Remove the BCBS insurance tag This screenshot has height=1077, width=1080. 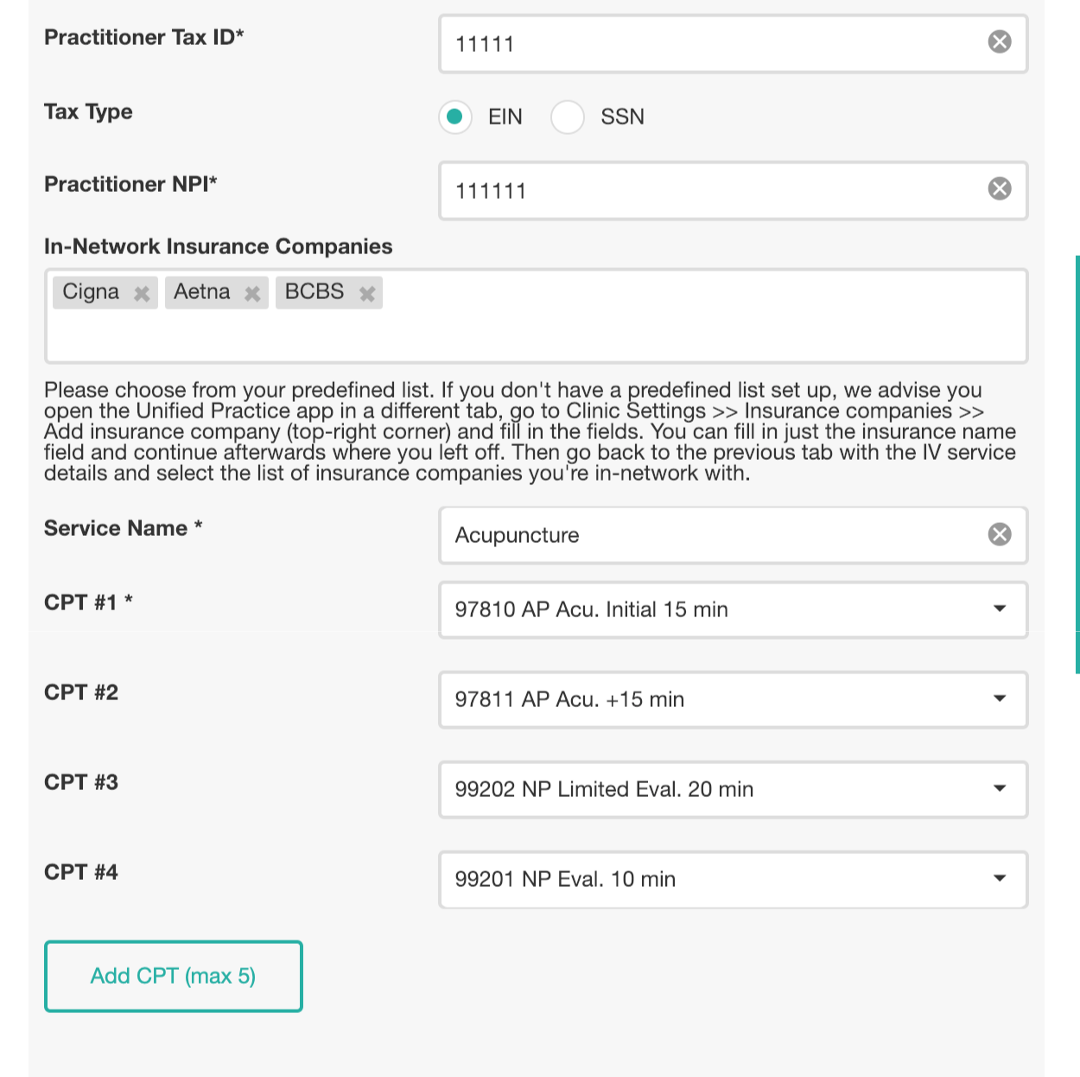tap(367, 294)
